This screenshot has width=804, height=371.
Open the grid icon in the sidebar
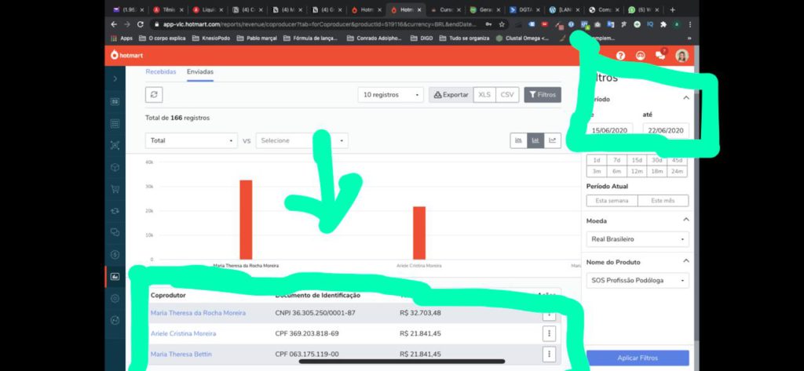click(115, 123)
